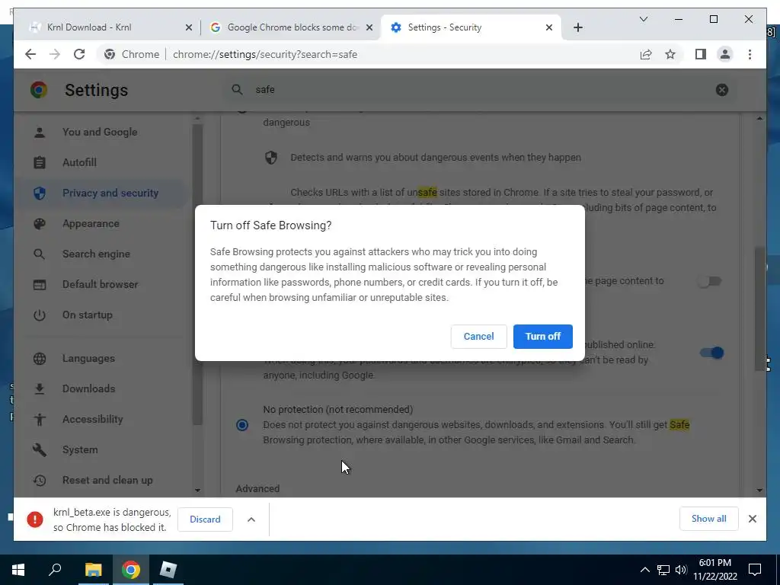Cancel the Safe Browsing dialog

tap(478, 336)
